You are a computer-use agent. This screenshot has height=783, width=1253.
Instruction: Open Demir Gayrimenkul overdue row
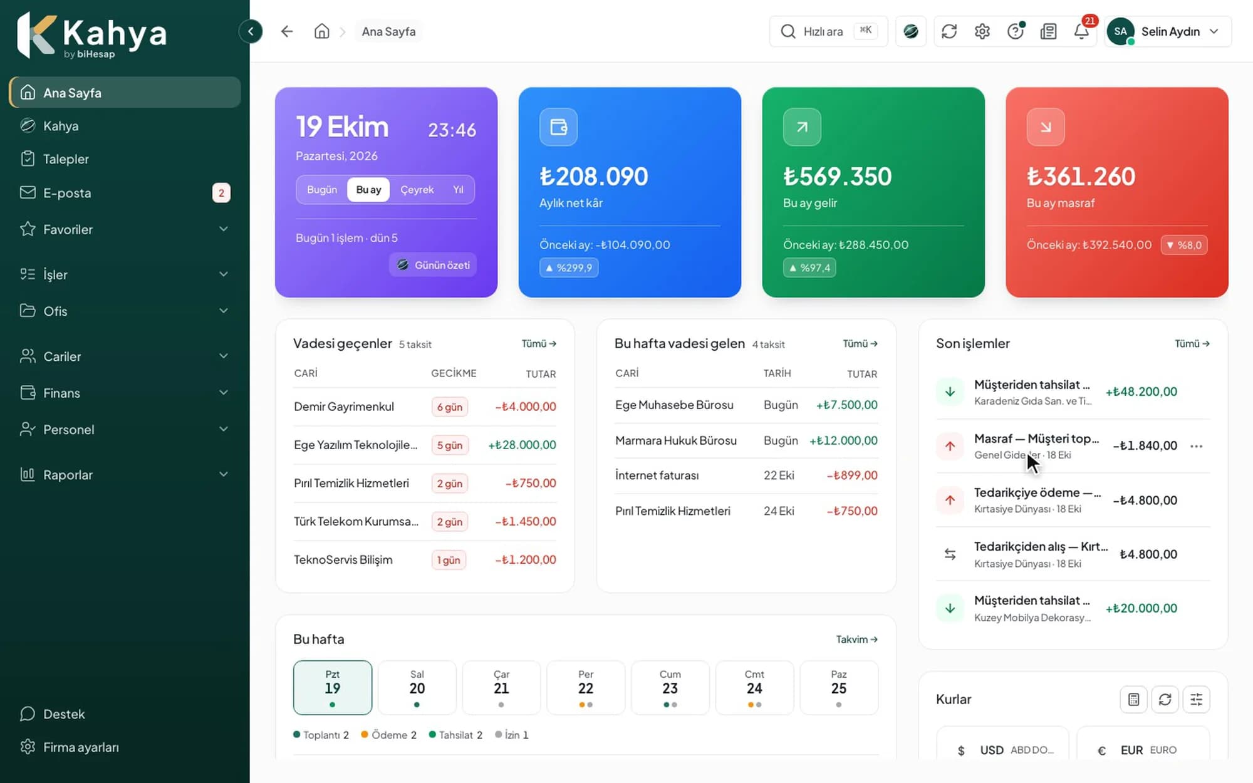(x=425, y=407)
